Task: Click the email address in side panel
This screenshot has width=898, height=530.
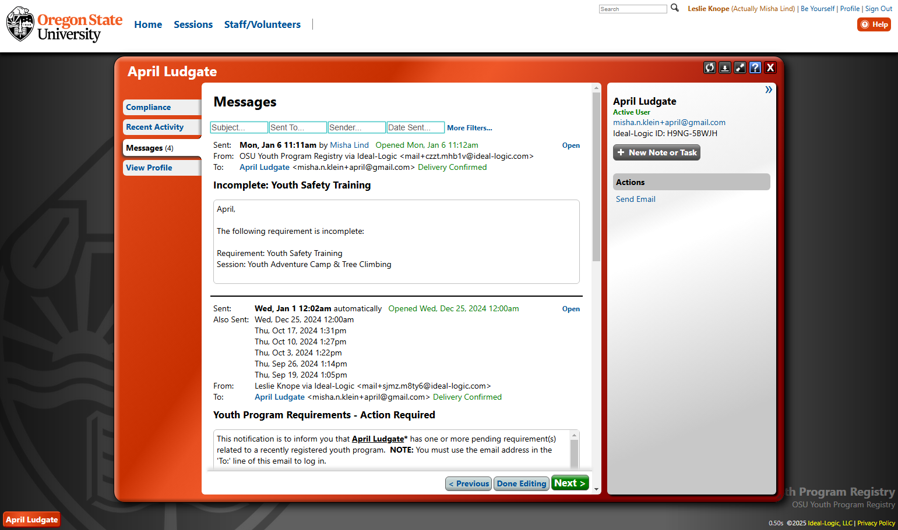Action: point(669,122)
